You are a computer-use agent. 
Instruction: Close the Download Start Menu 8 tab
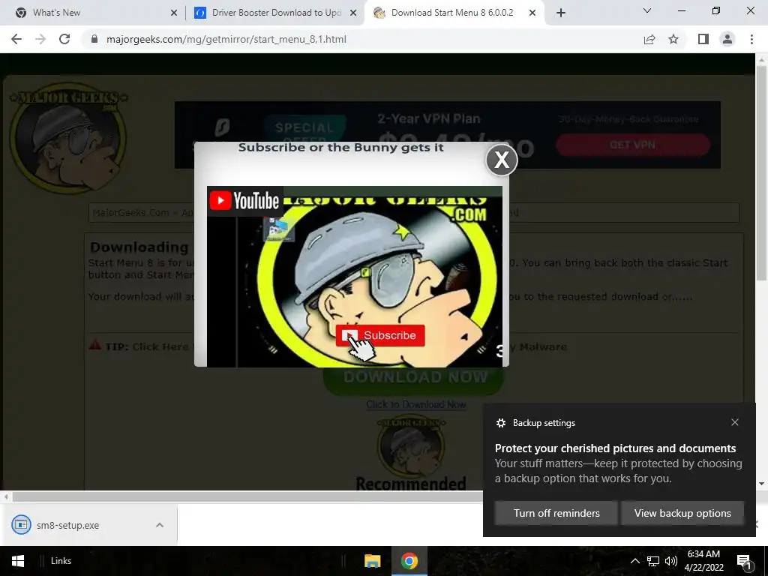(532, 13)
